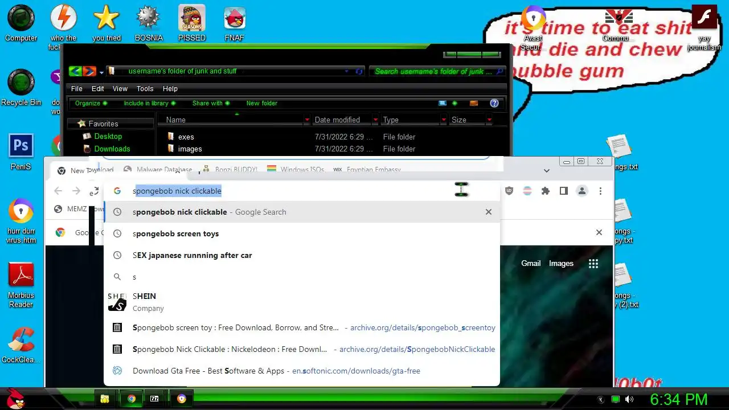Image resolution: width=729 pixels, height=410 pixels.
Task: Remove 'spongebob nick clickable' suggestion with X
Action: pyautogui.click(x=488, y=212)
